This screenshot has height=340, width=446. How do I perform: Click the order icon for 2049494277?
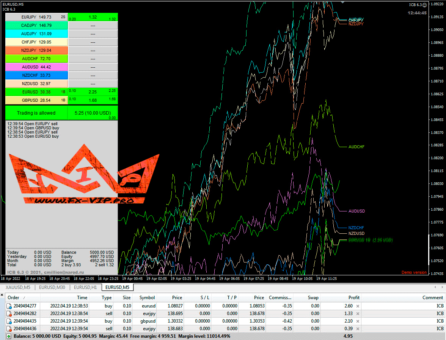click(x=9, y=306)
